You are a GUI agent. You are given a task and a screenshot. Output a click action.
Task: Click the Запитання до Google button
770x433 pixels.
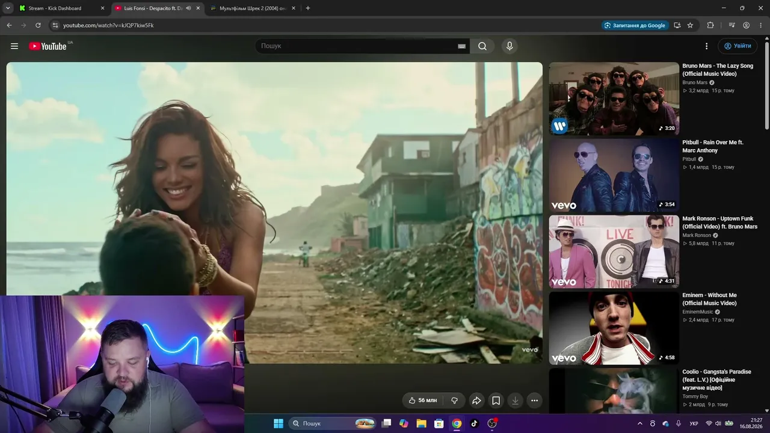click(x=635, y=25)
